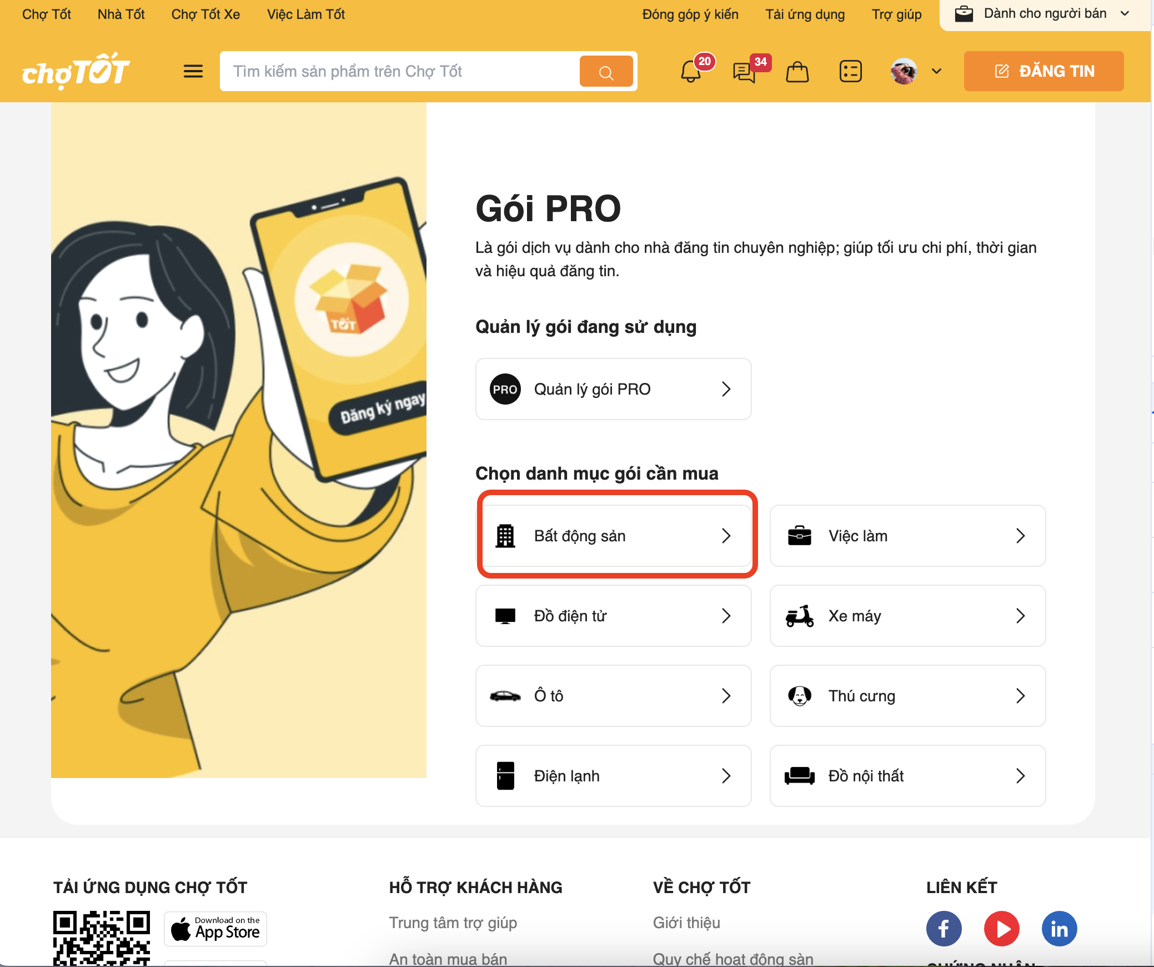Click the orange search magnifier button

[606, 72]
